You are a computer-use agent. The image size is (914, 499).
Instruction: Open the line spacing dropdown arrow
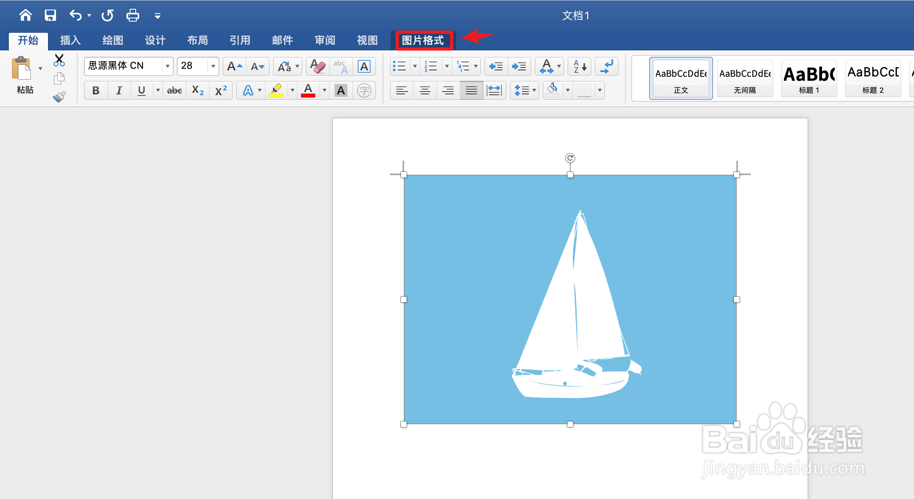(x=534, y=90)
